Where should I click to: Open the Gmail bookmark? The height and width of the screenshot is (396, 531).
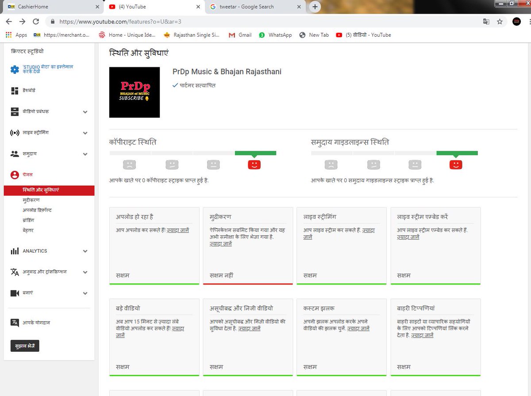coord(240,35)
